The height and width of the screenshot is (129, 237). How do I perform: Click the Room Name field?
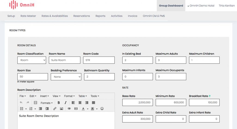[65, 60]
